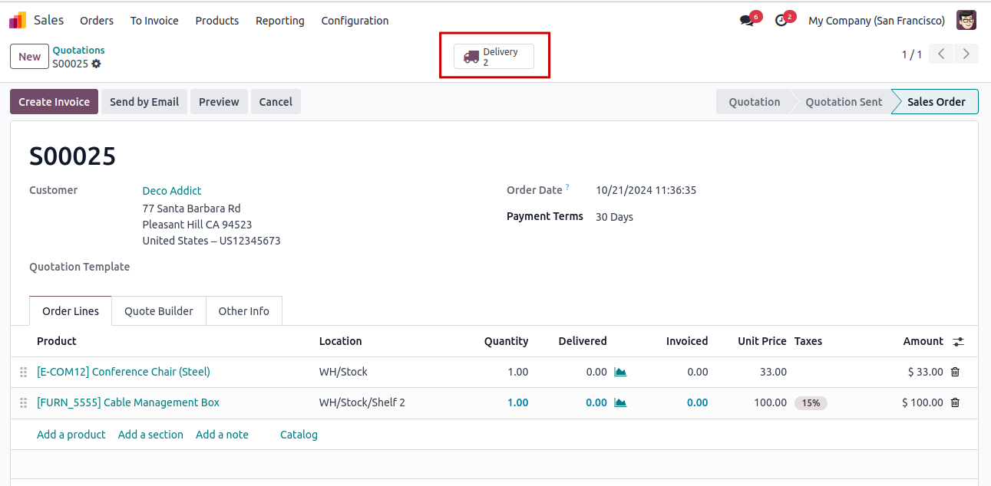Open the Delivery truck smart button

pos(494,57)
